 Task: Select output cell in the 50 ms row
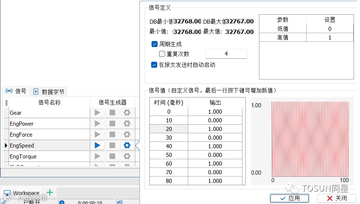point(215,155)
